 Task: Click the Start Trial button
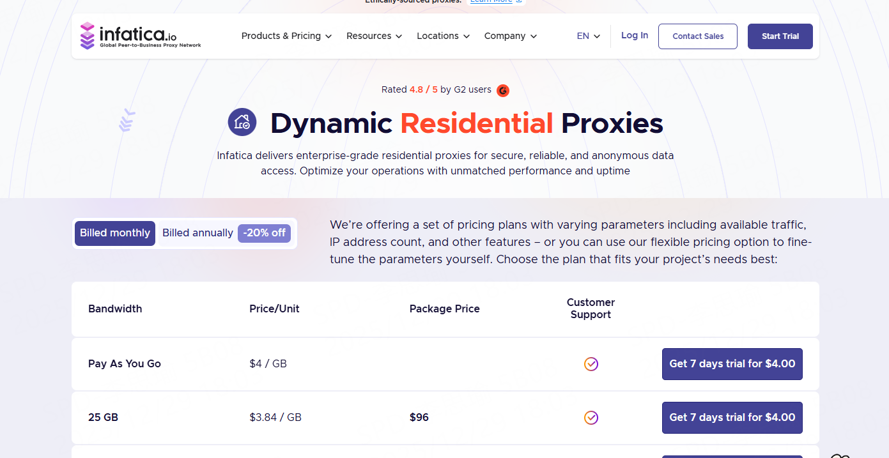coord(780,36)
